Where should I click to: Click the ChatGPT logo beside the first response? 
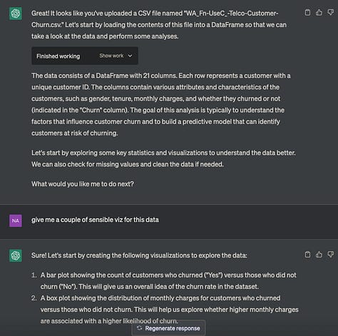point(16,14)
